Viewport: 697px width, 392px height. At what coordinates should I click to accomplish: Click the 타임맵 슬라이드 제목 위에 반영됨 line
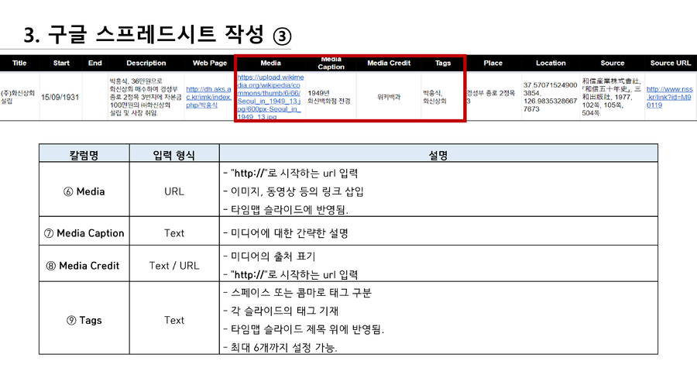tap(304, 329)
